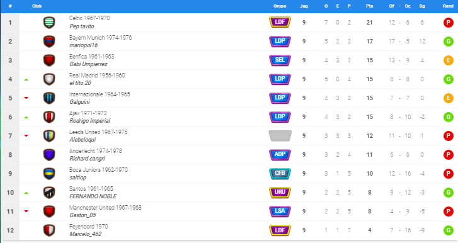
Task: Open the Bayern Munich 1974-1976 team link
Action: tap(100, 38)
